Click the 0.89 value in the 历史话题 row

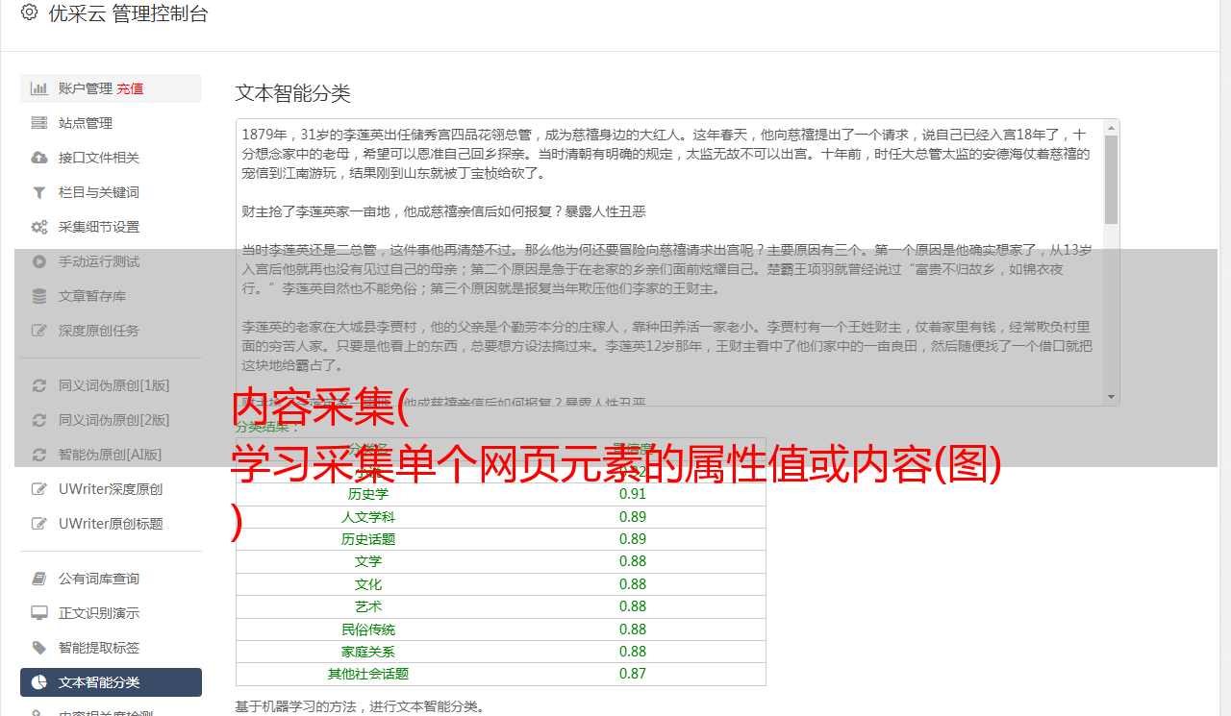(x=633, y=539)
